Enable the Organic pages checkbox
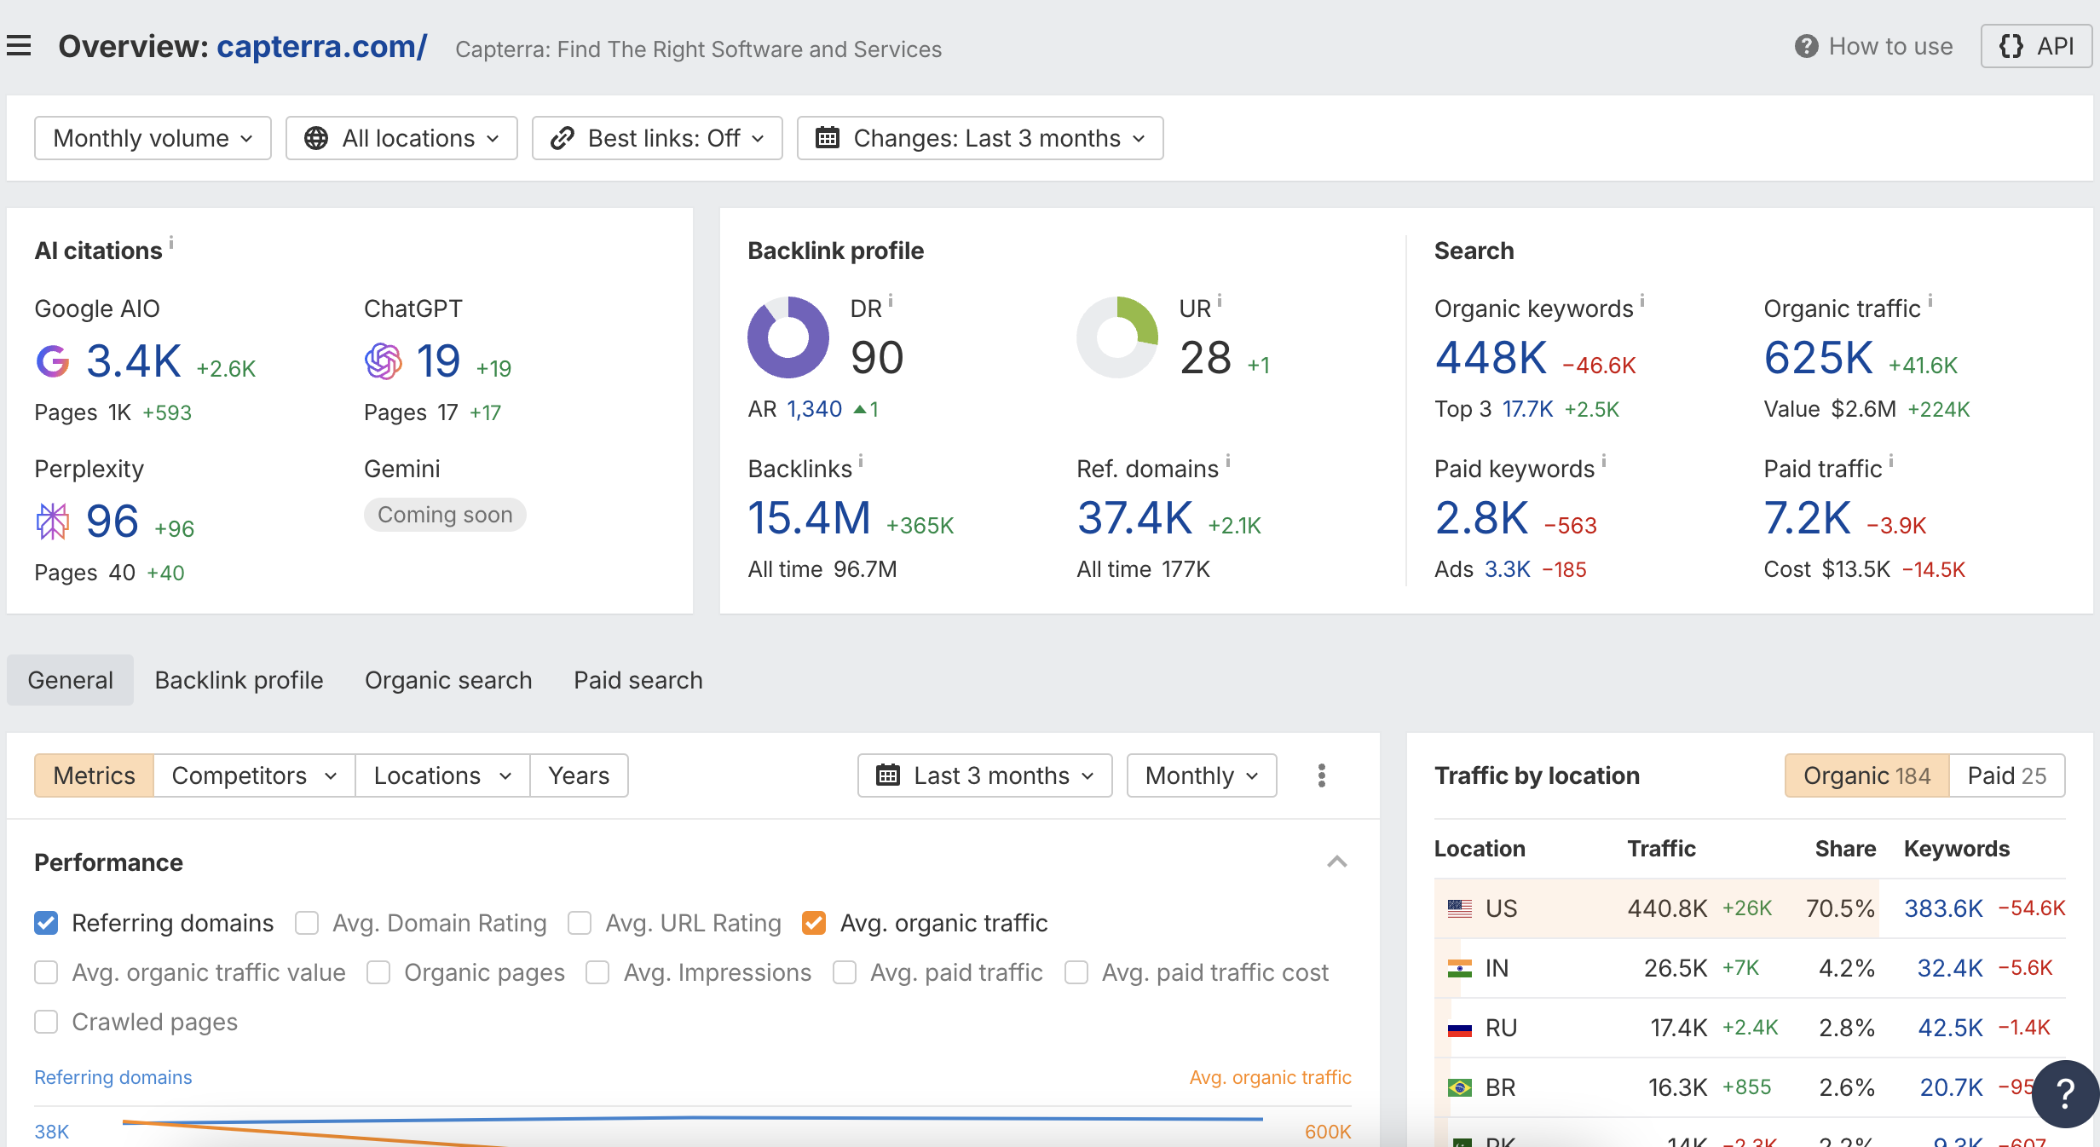The height and width of the screenshot is (1147, 2100). tap(378, 972)
